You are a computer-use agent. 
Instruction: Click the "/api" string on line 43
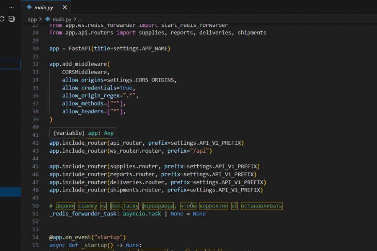[x=199, y=151]
